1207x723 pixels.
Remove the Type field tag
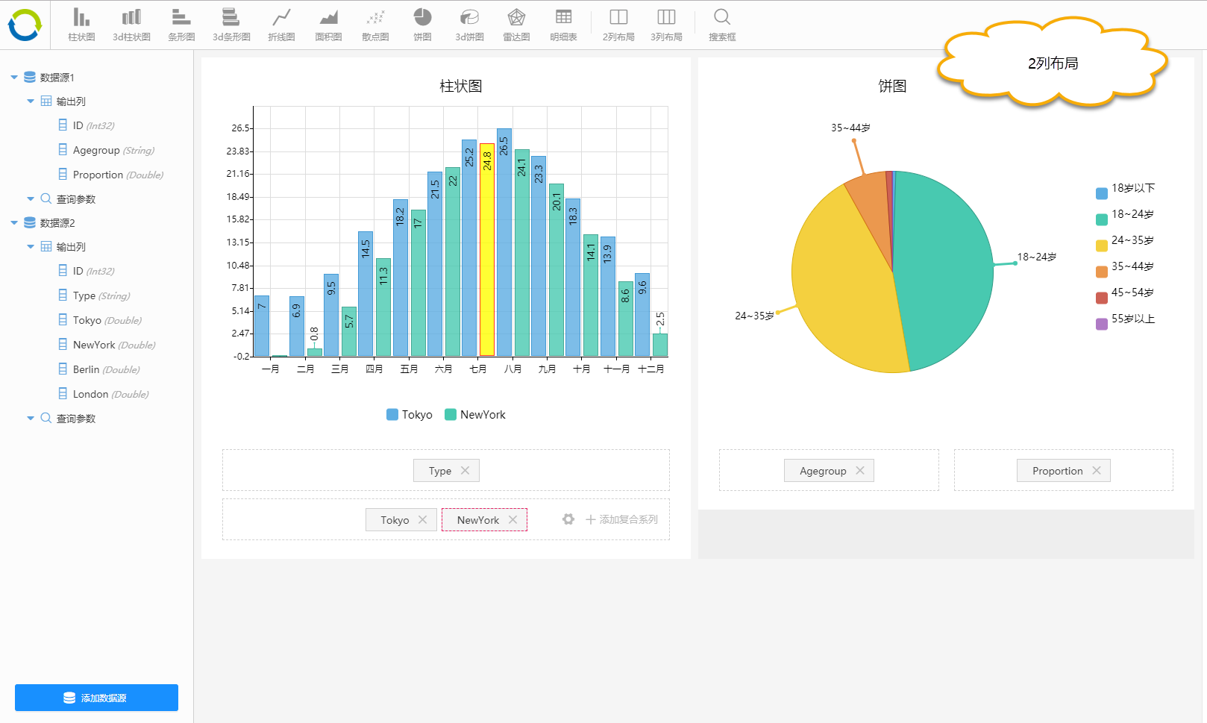[x=465, y=470]
